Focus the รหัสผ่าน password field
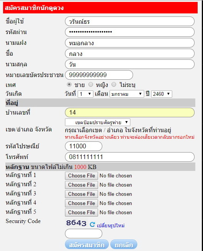Image resolution: width=203 pixels, height=251 pixels. pyautogui.click(x=130, y=32)
